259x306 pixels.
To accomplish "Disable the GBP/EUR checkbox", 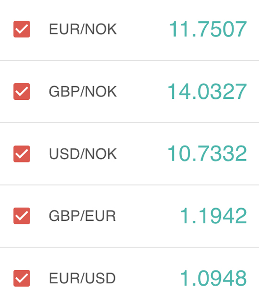I will [22, 216].
